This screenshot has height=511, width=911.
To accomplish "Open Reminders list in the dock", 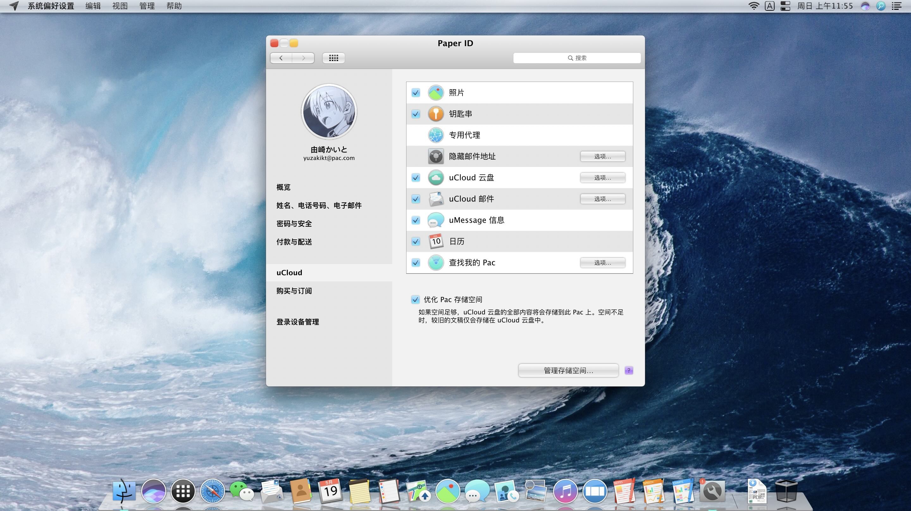I will pos(389,491).
